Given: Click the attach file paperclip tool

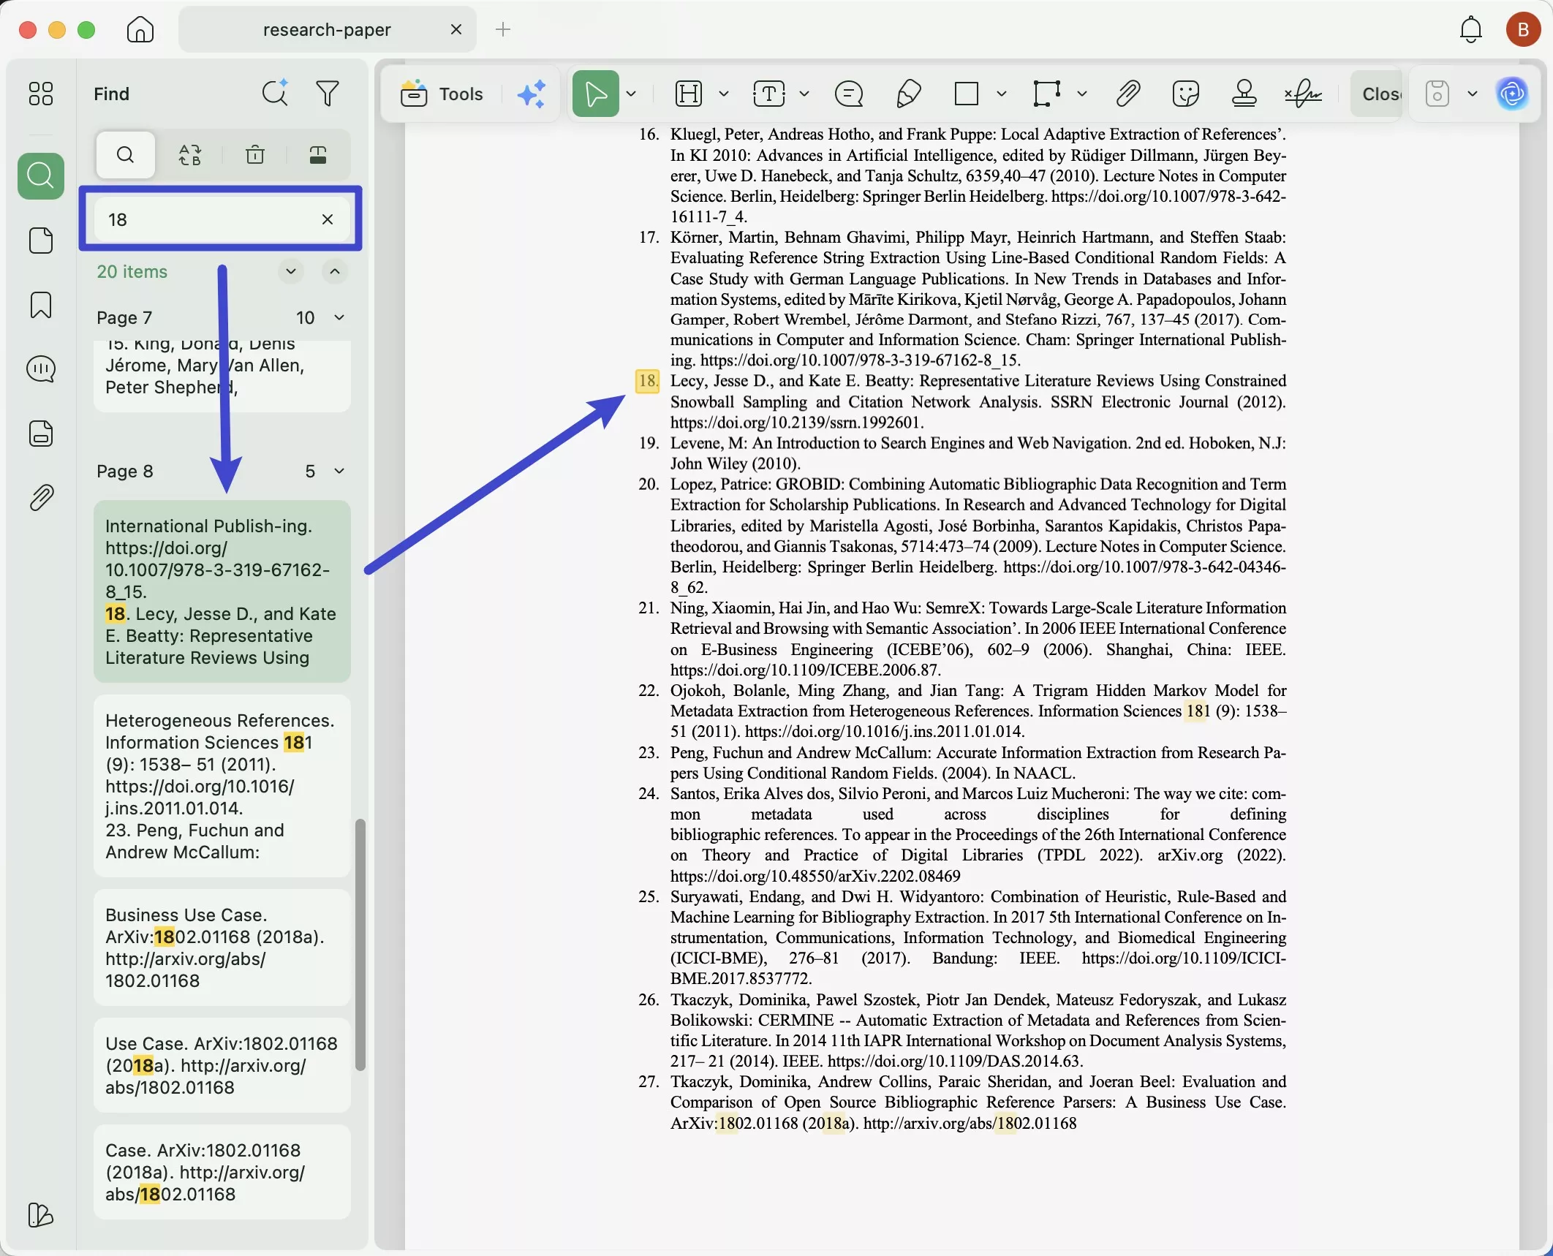Looking at the screenshot, I should tap(1128, 94).
